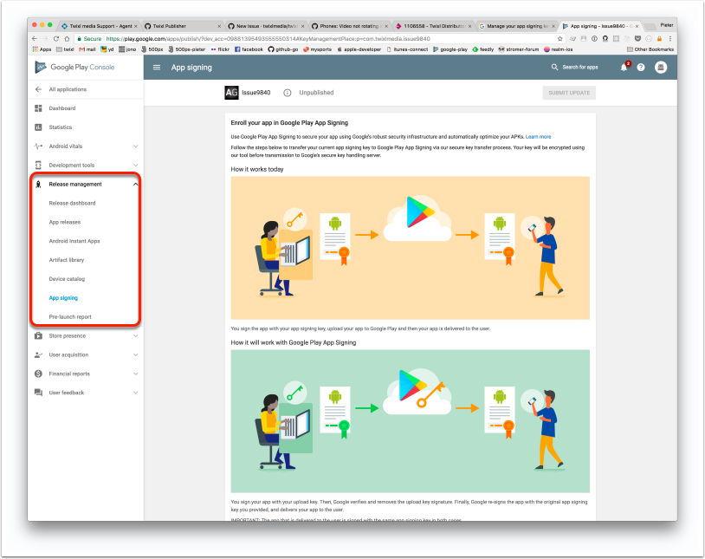
Task: Open the apple-developer bookmark
Action: tap(359, 49)
